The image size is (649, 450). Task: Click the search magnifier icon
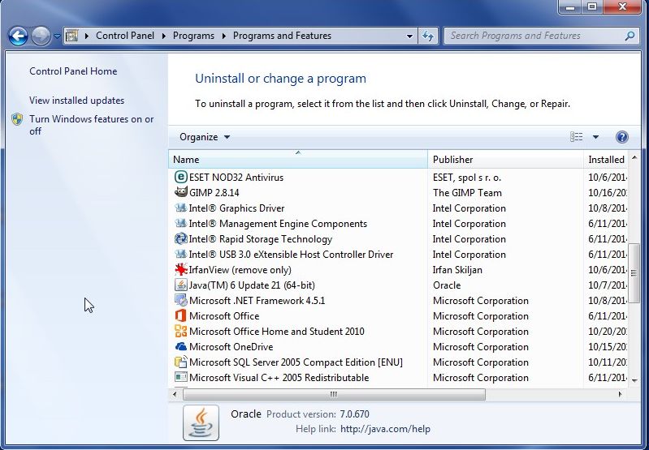click(x=630, y=36)
